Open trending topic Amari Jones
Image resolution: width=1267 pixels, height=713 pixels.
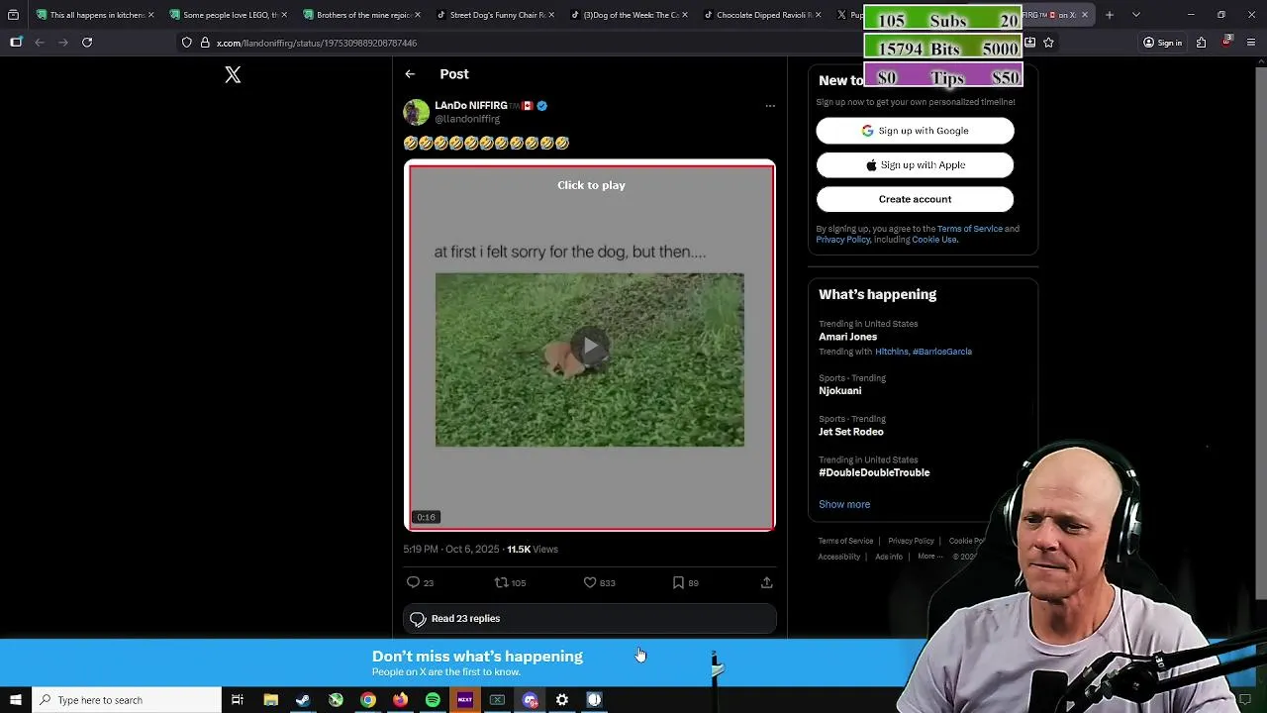pos(847,337)
